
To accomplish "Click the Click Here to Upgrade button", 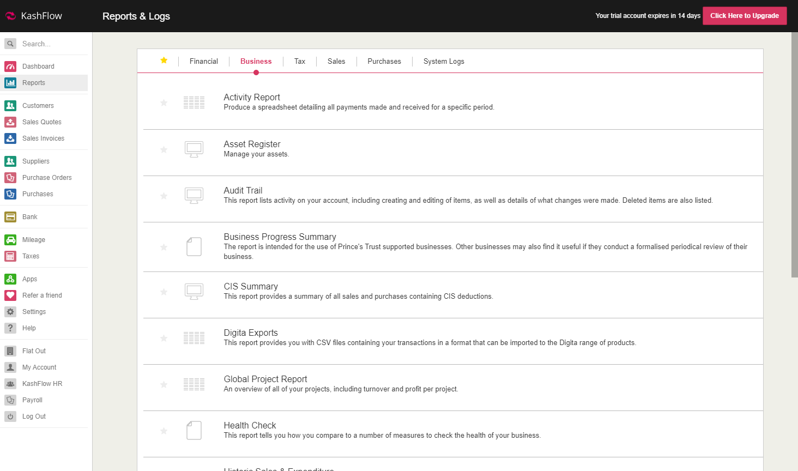I will tap(744, 16).
